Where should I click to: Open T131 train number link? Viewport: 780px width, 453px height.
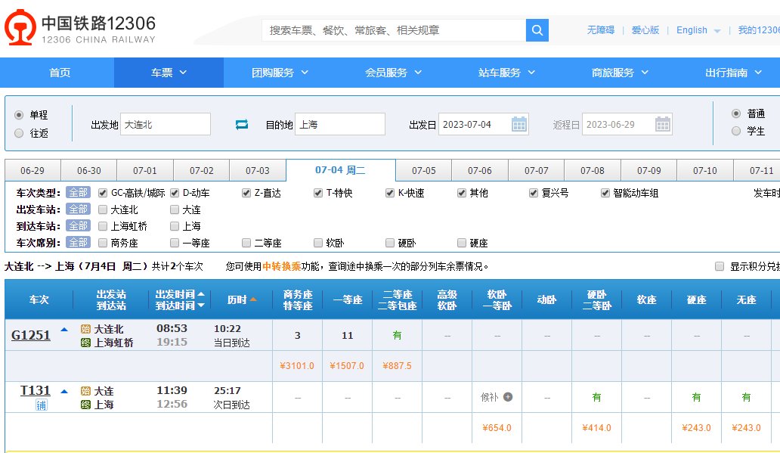pos(36,390)
